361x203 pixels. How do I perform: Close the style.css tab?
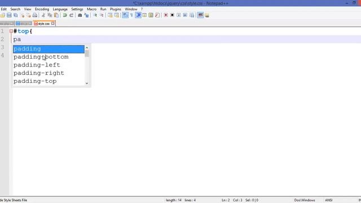pyautogui.click(x=53, y=24)
